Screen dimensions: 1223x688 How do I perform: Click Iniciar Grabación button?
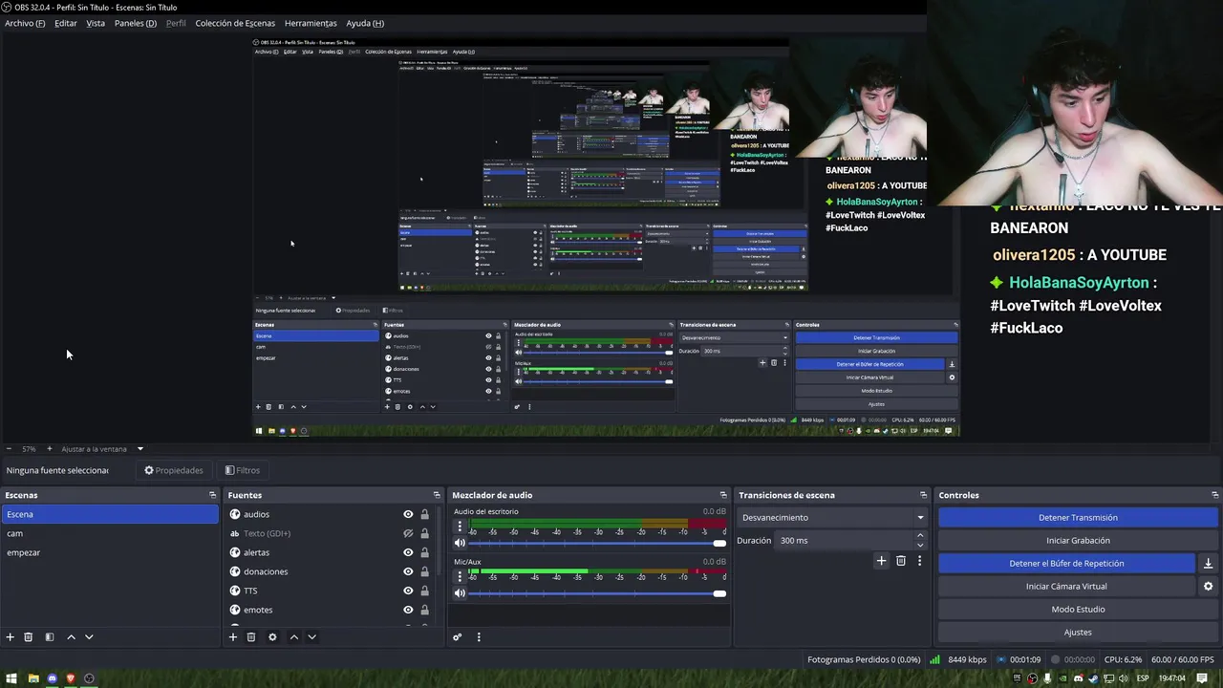click(1078, 541)
